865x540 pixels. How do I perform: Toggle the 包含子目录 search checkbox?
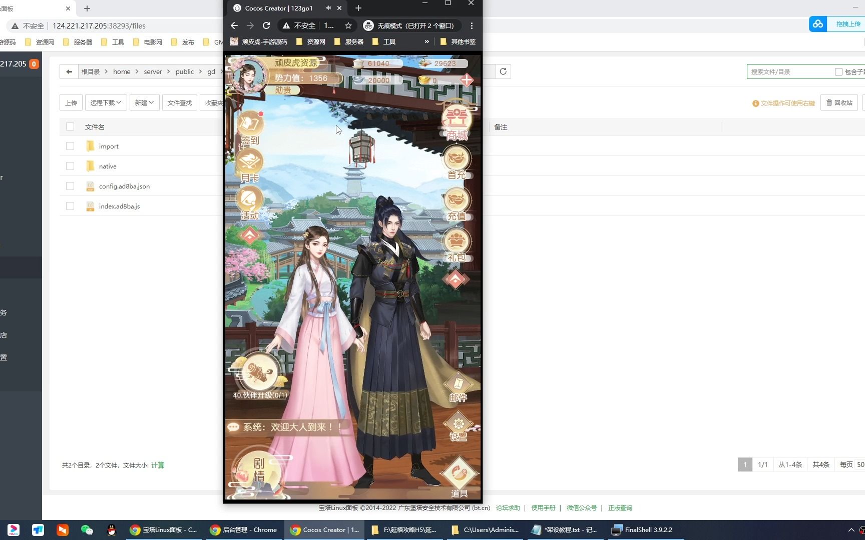(838, 71)
